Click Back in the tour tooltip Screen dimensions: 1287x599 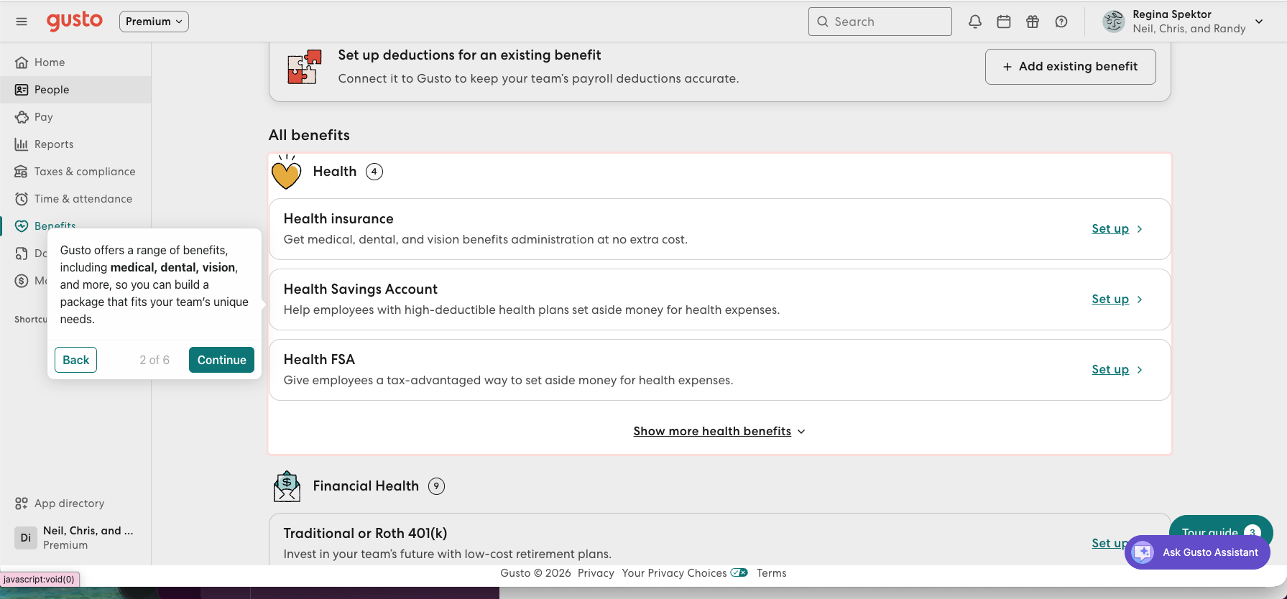76,360
